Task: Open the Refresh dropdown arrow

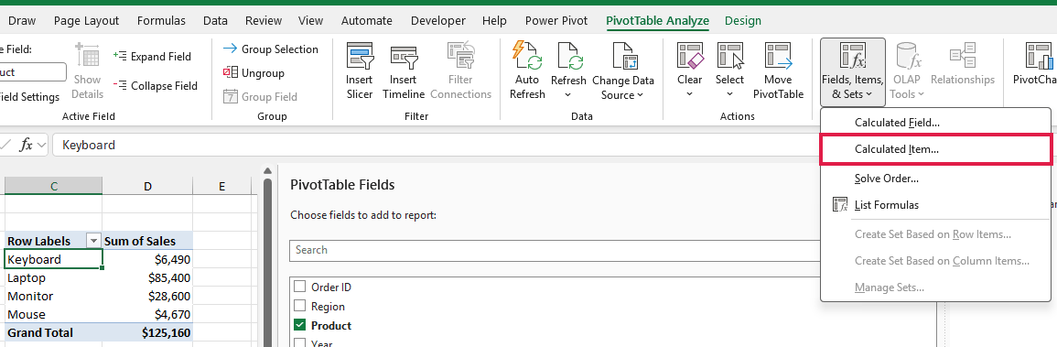Action: [x=568, y=95]
